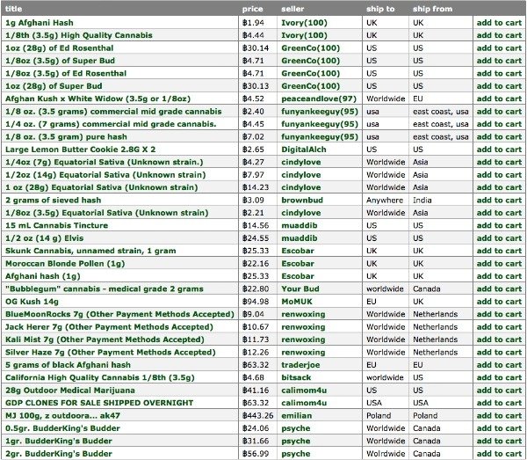View seller DigitalAlch profile
The width and height of the screenshot is (527, 460).
pyautogui.click(x=304, y=150)
